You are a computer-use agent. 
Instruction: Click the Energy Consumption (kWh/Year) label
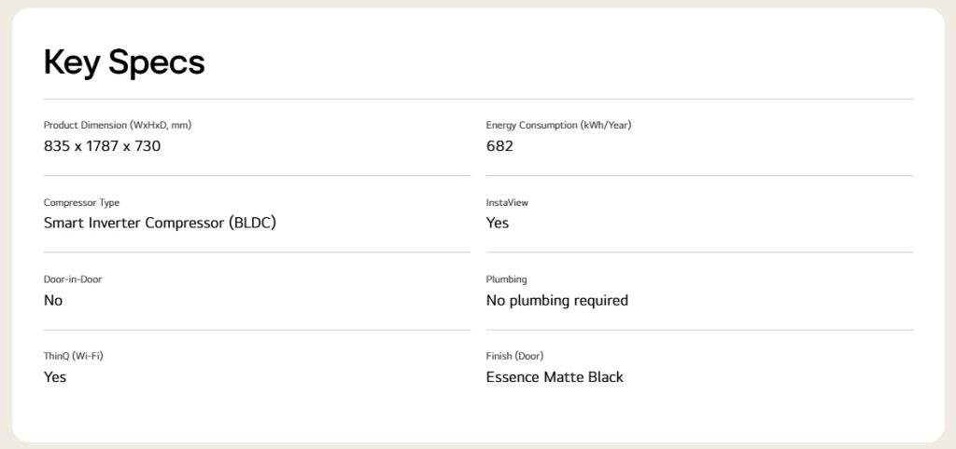(558, 125)
